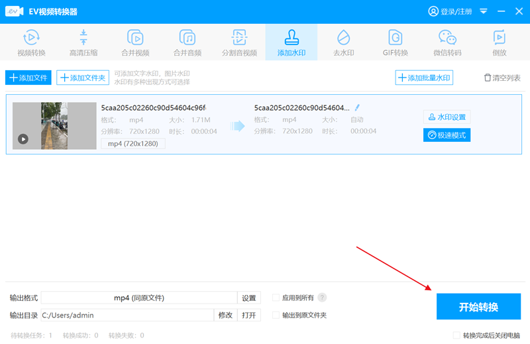530x344 pixels.
Task: Open the 视频转换 video convert tool
Action: click(x=31, y=42)
